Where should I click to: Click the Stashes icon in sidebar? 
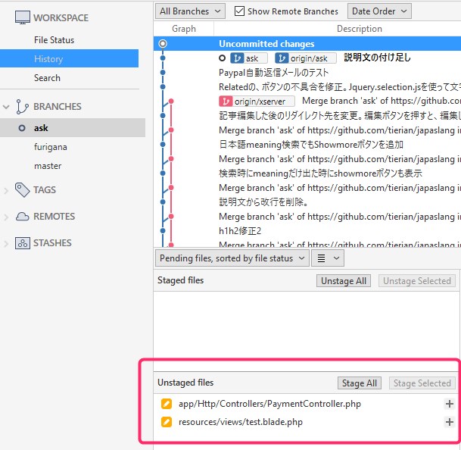coord(22,243)
